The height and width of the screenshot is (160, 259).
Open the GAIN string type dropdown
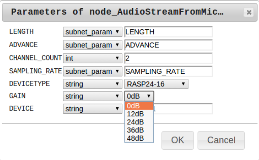[92, 96]
